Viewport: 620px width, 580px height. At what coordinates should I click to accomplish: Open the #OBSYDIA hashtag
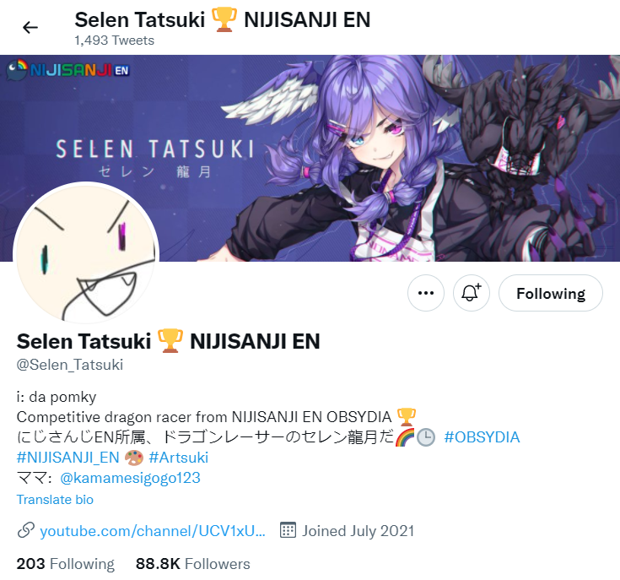[482, 437]
